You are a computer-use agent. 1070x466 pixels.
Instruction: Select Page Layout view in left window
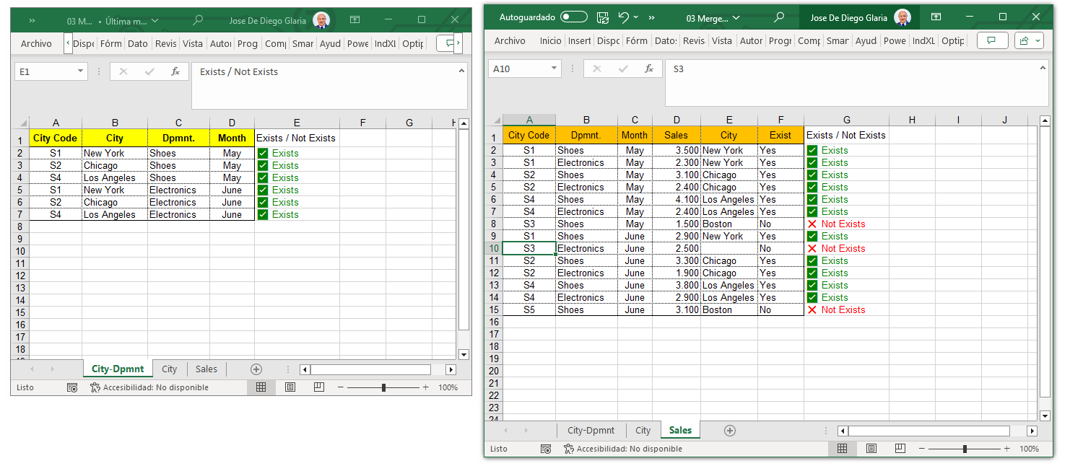coord(290,387)
